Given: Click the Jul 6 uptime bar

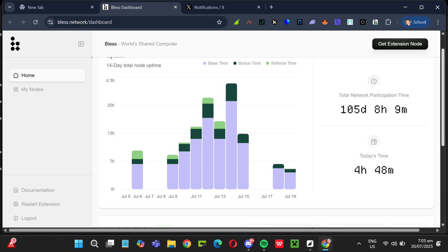Looking at the screenshot, I should coord(137,170).
